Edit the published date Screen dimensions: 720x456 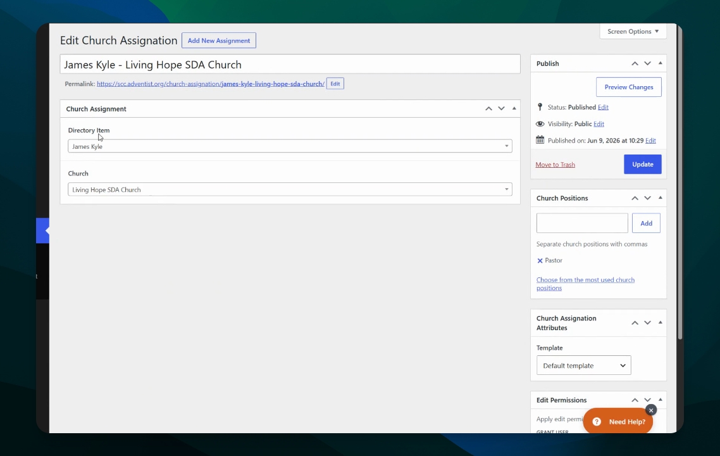pyautogui.click(x=650, y=140)
